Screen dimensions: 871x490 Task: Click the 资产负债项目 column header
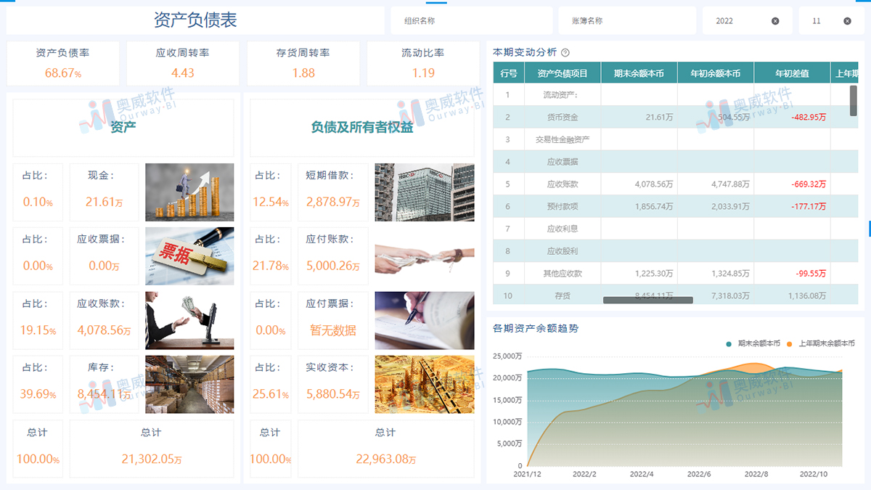pyautogui.click(x=564, y=73)
